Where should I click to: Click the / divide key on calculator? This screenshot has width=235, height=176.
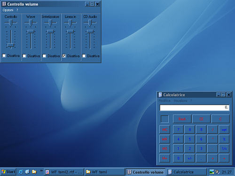click(212, 130)
